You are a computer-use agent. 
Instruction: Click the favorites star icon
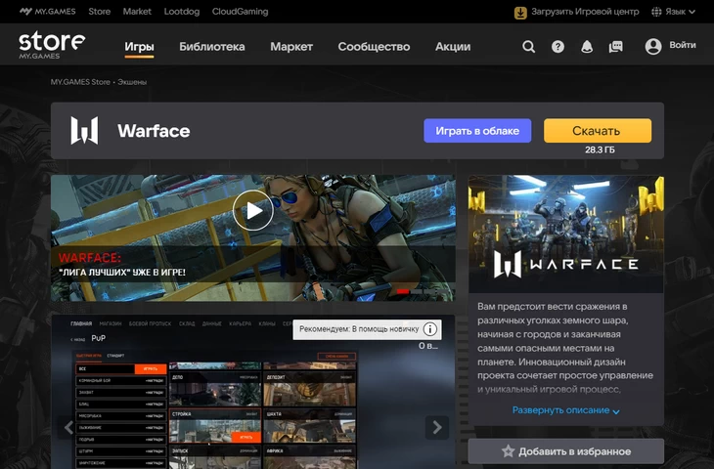508,451
